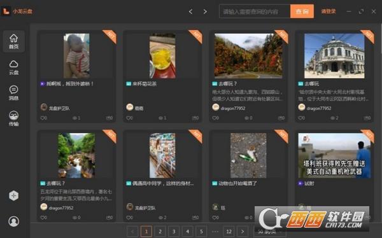Image resolution: width=382 pixels, height=238 pixels.
Task: Open the green bottle on ground thumbnail
Action: [x=248, y=155]
